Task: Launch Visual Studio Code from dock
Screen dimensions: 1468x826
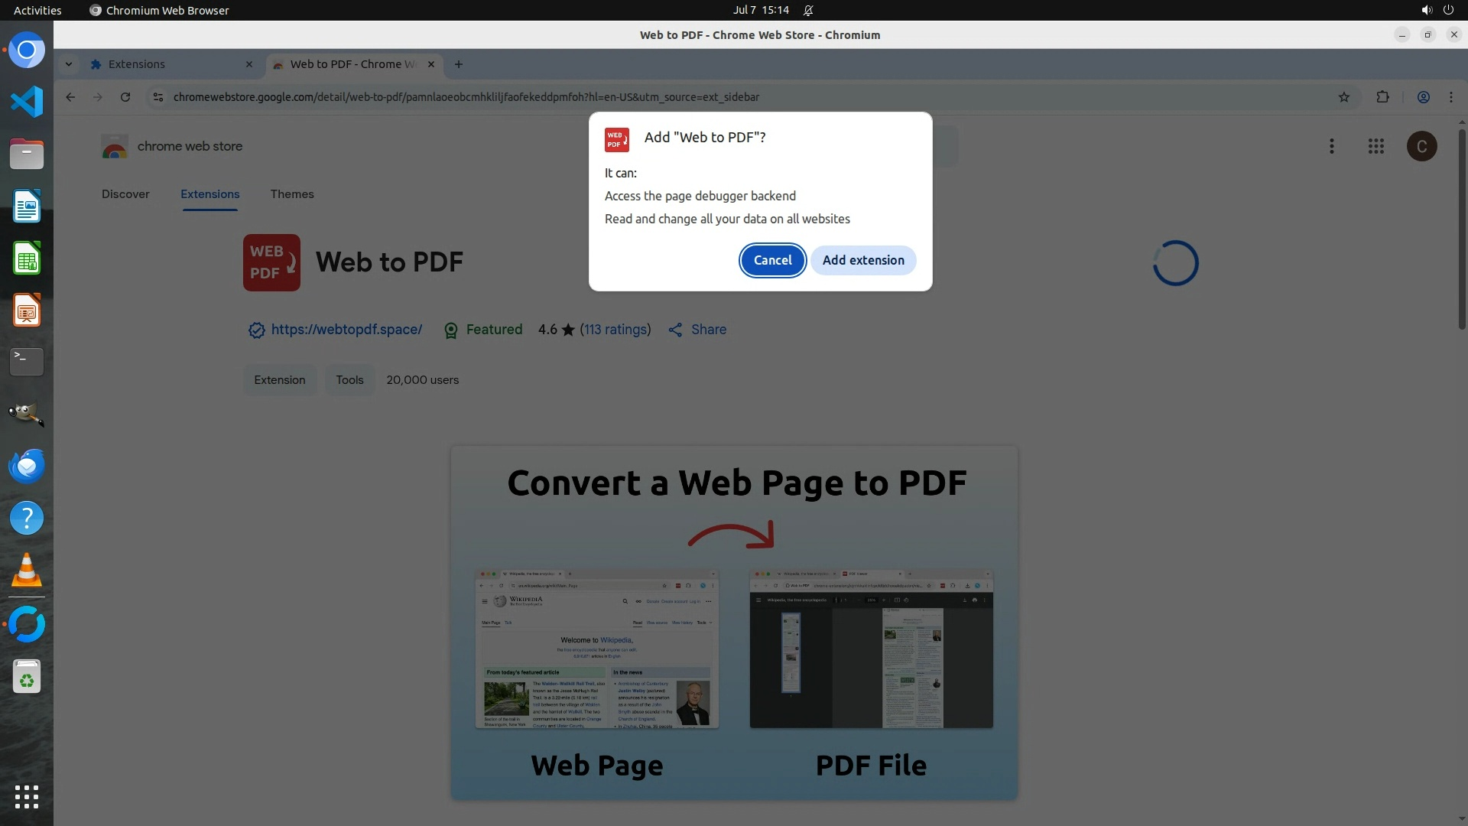Action: [27, 102]
